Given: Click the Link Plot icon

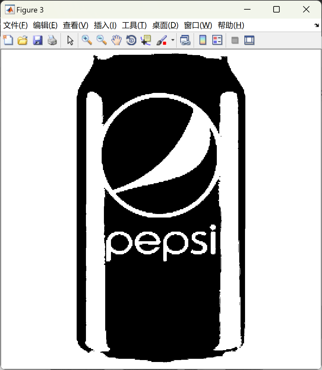Looking at the screenshot, I should [185, 40].
